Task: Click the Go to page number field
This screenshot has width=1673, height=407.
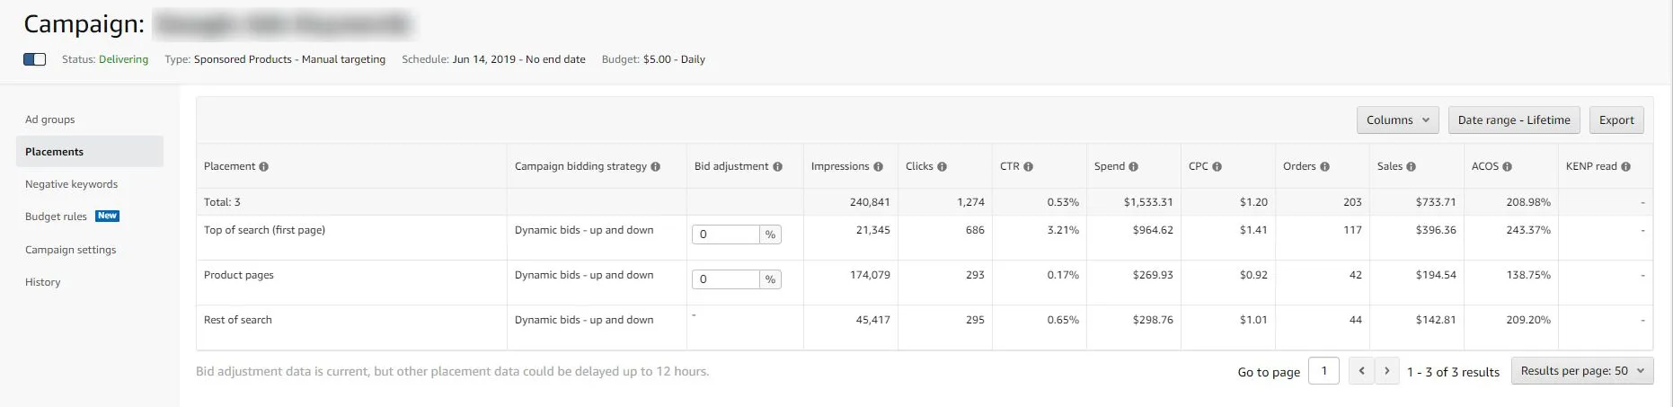Action: [x=1323, y=371]
